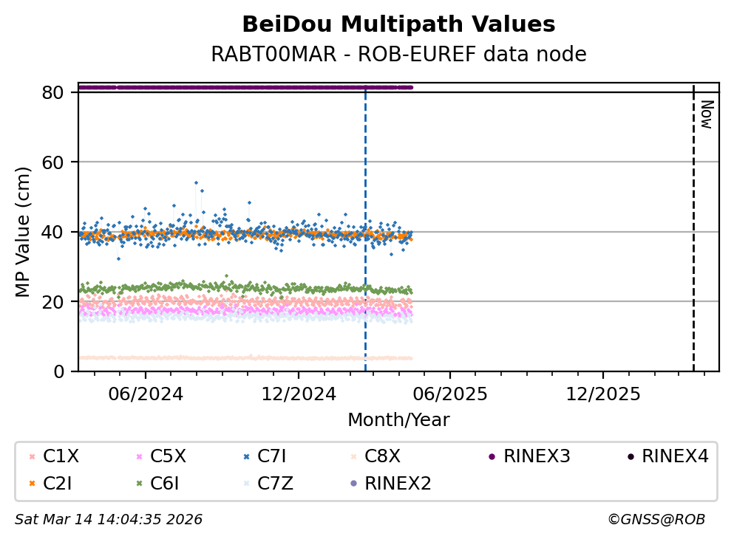Click the C6I green legend marker
This screenshot has width=734, height=542.
pyautogui.click(x=137, y=484)
